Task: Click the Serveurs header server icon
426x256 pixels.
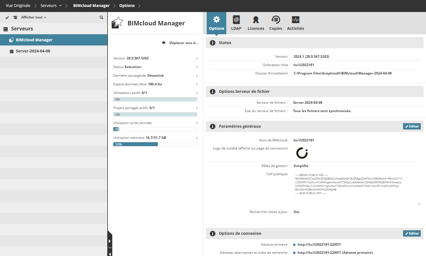Action: pyautogui.click(x=6, y=29)
